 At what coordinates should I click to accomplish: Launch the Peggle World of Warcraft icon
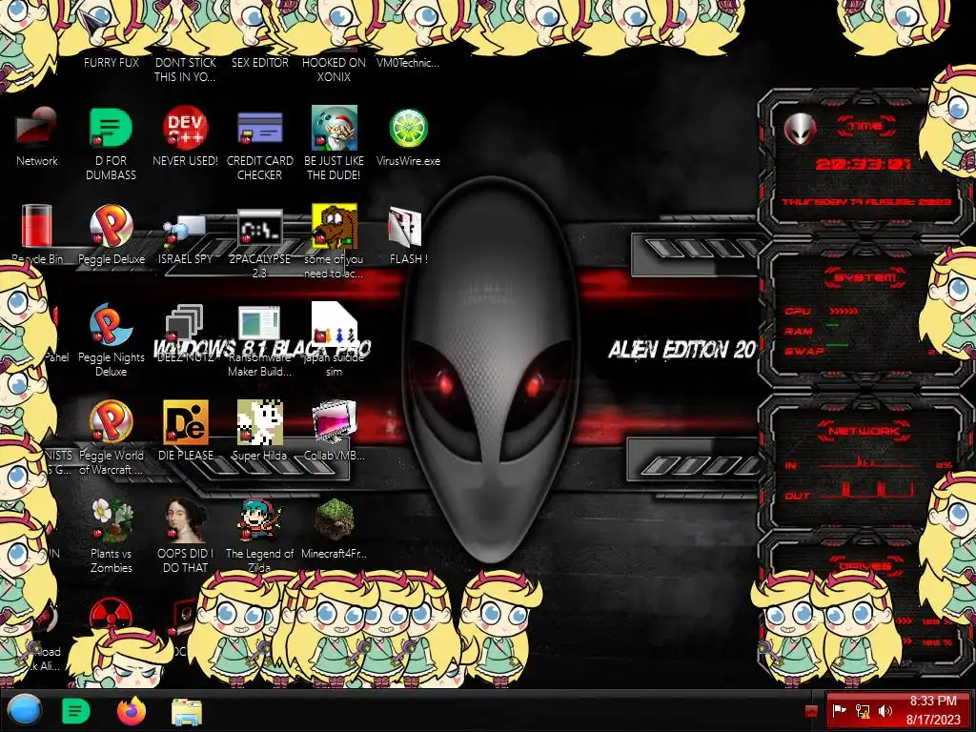click(x=111, y=422)
